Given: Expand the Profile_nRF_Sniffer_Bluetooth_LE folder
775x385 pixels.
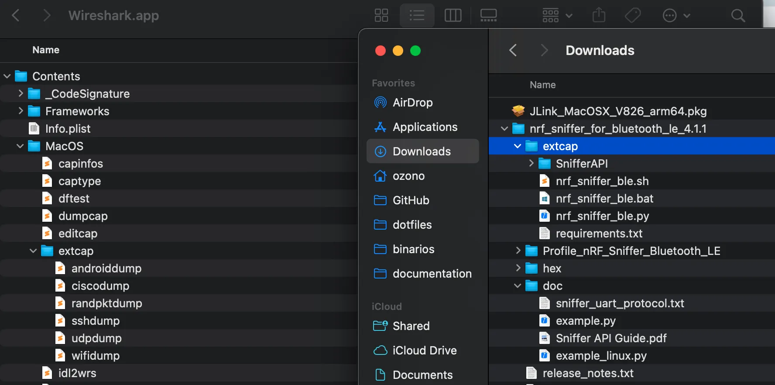Looking at the screenshot, I should [518, 251].
